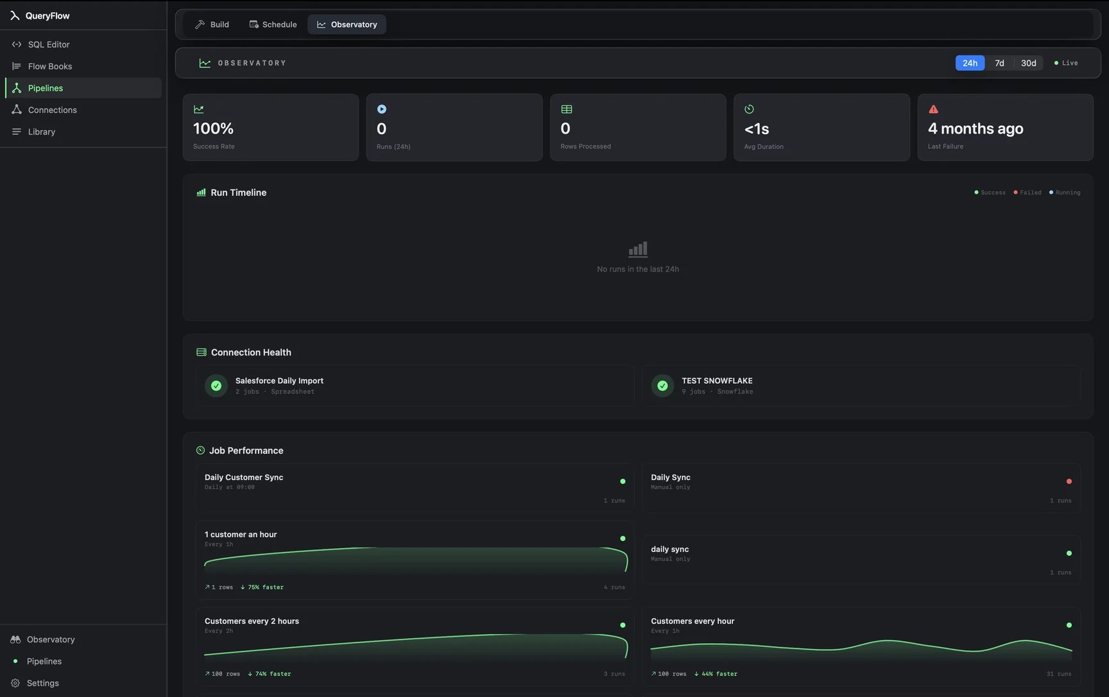Click "No runs in the last 24h" message
This screenshot has height=697, width=1109.
(638, 269)
